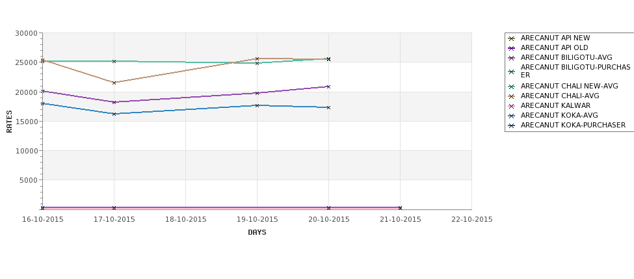Click the green line point at 19-10-2015

point(257,63)
